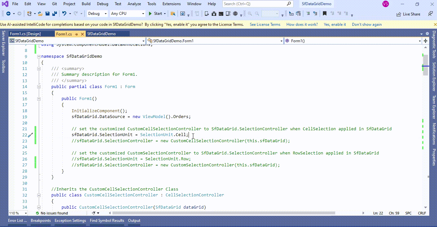Click the uncomment selected lines icon
437x227 pixels.
pos(315,14)
